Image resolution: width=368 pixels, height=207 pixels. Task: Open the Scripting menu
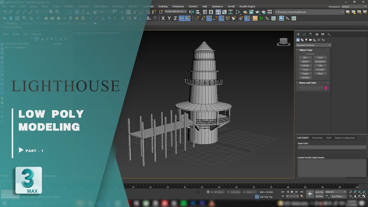(x=163, y=6)
